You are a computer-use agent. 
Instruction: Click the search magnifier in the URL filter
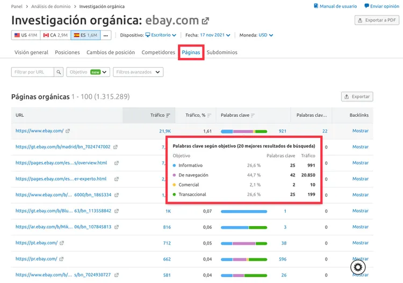coord(59,72)
